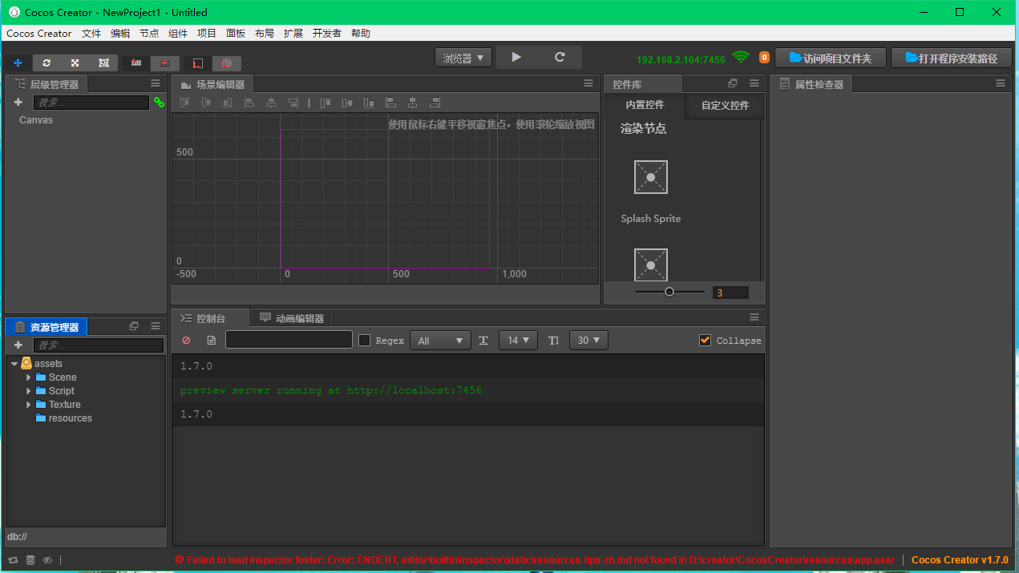Viewport: 1019px width, 573px height.
Task: Open the 节点 menu
Action: pyautogui.click(x=149, y=33)
